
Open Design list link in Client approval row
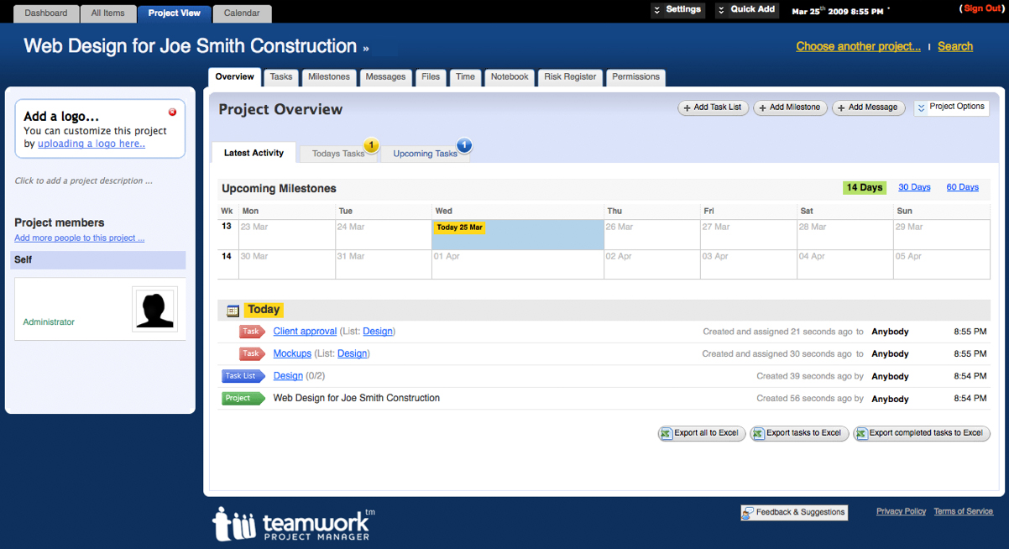tap(377, 332)
